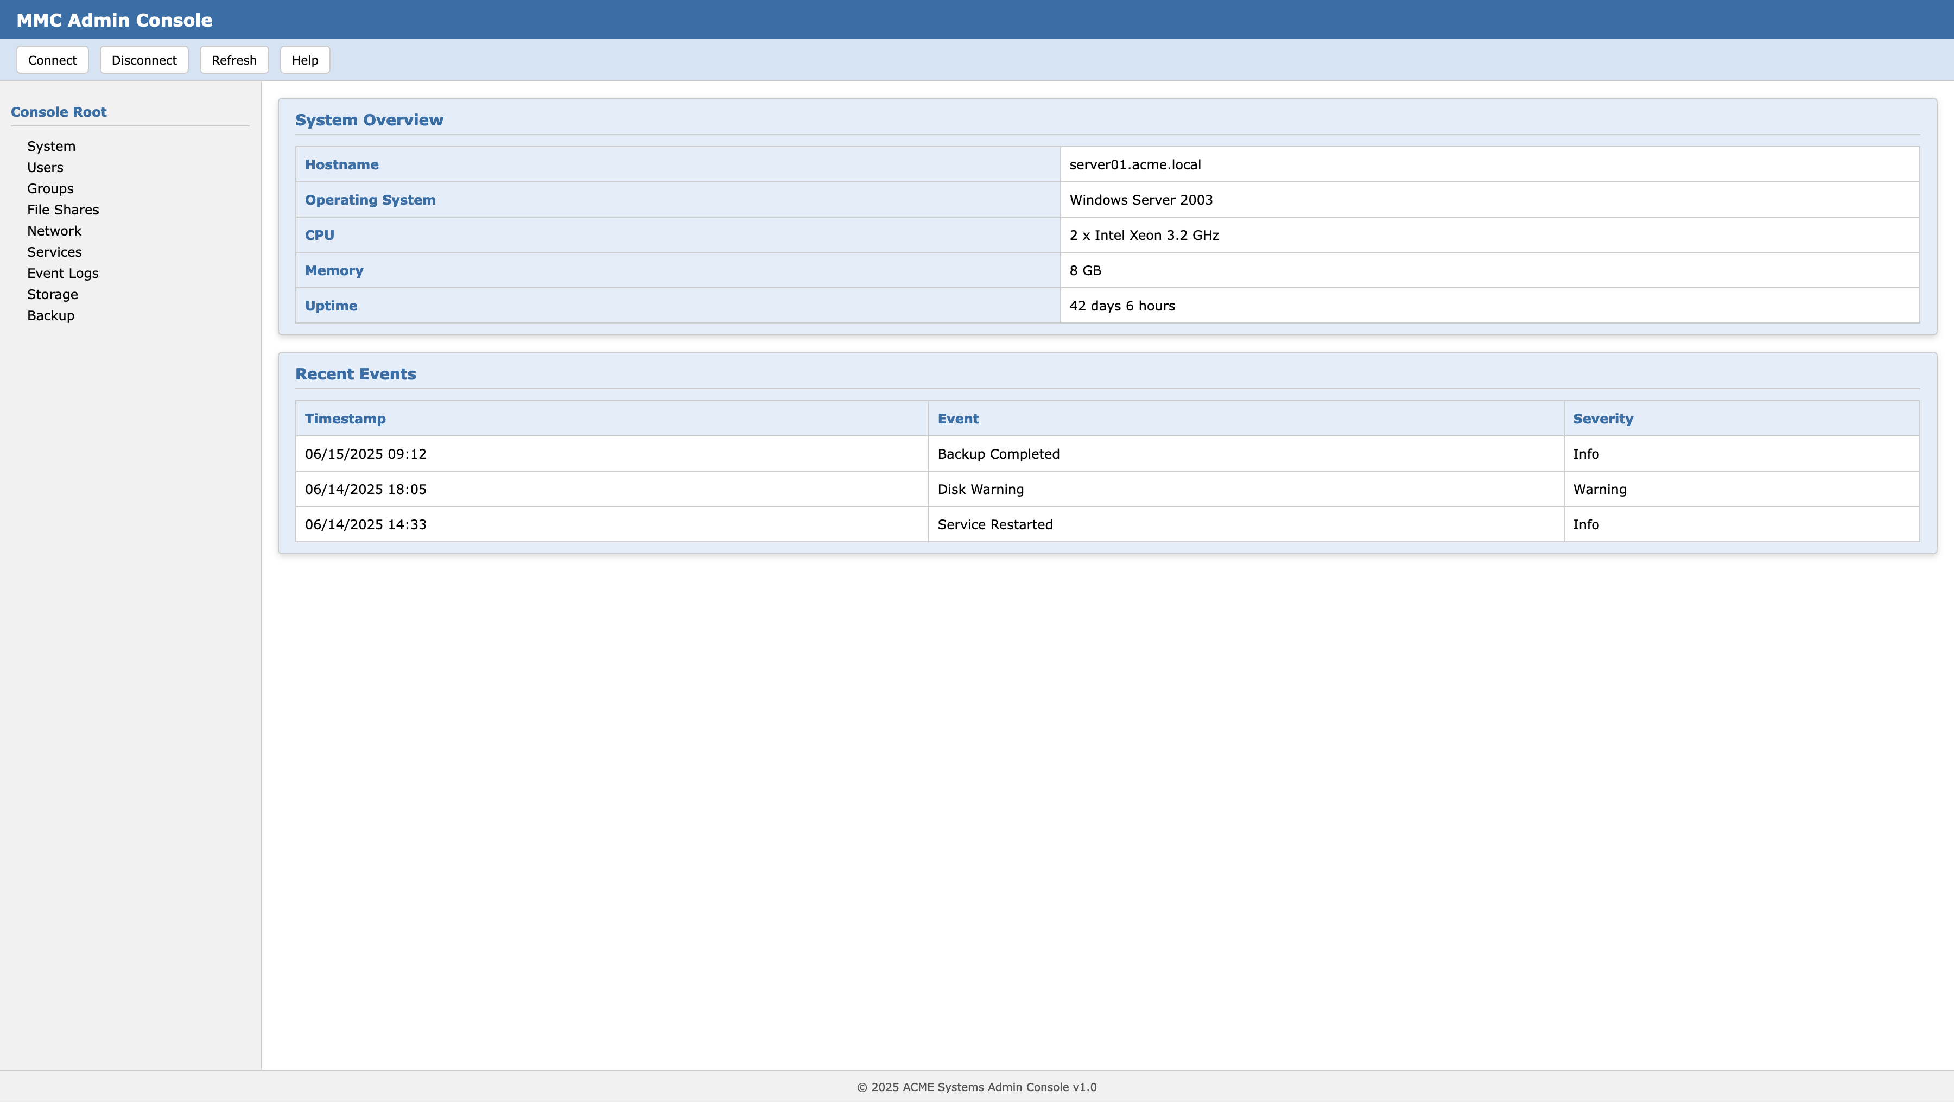1954x1103 pixels.
Task: Open the File Shares section
Action: (62, 210)
